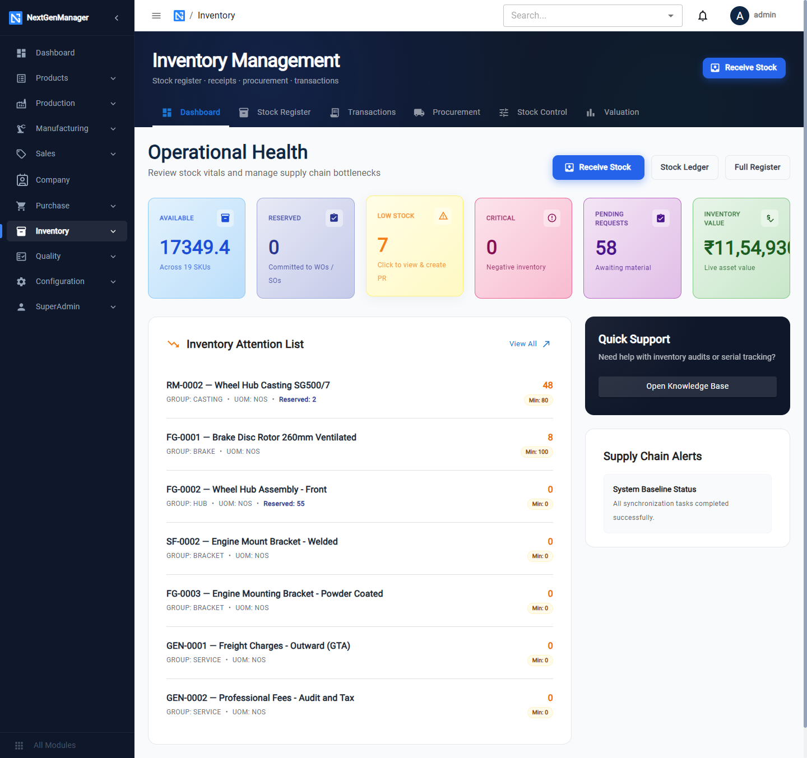Click the Company icon in sidebar

[x=22, y=180]
